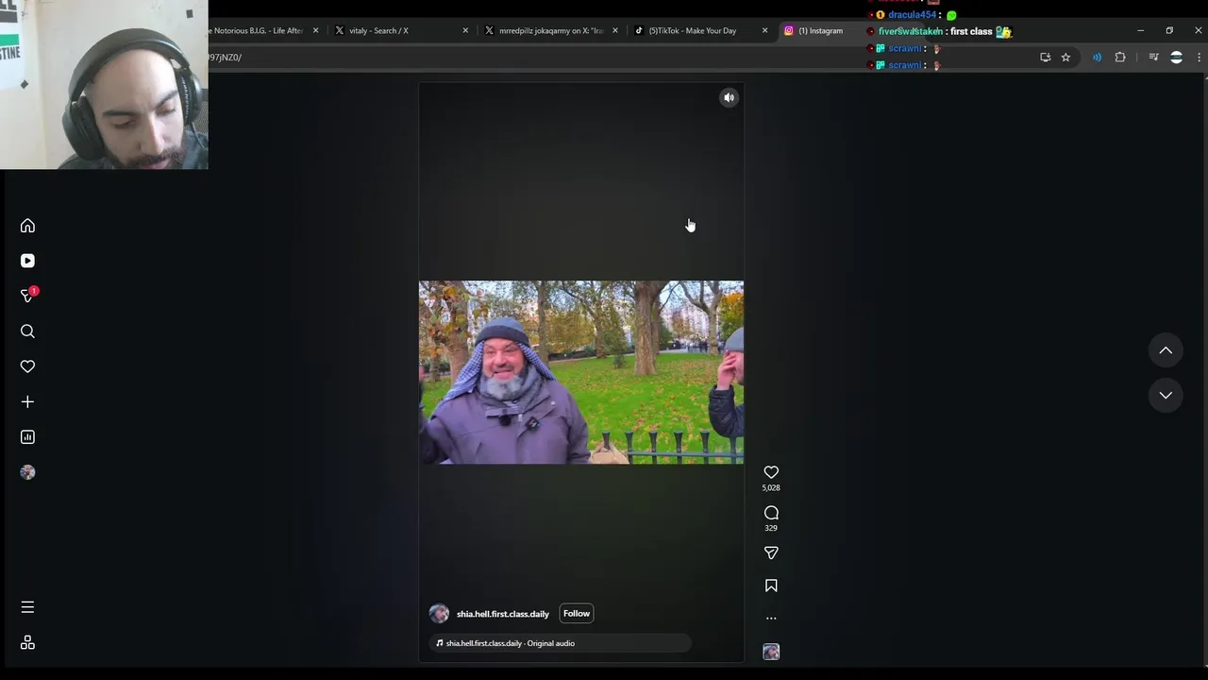Screen dimensions: 1208x680
Task: Switch to the vitaly - Search / X tab
Action: point(401,31)
